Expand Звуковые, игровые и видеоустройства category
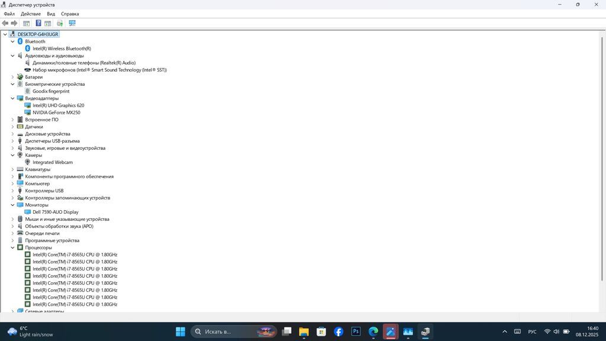The height and width of the screenshot is (341, 606). (x=12, y=148)
